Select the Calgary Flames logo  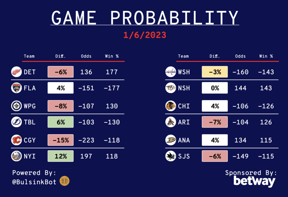[16, 140]
